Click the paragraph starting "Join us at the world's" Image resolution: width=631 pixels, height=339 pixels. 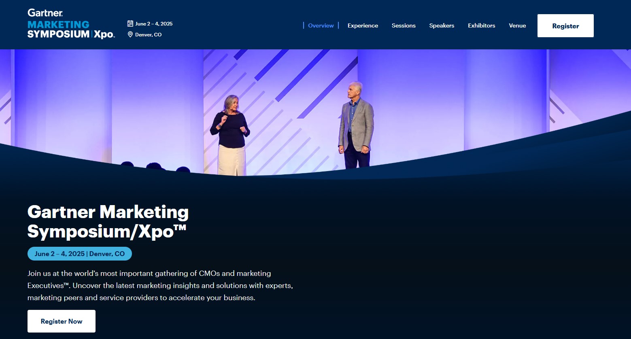coord(160,286)
